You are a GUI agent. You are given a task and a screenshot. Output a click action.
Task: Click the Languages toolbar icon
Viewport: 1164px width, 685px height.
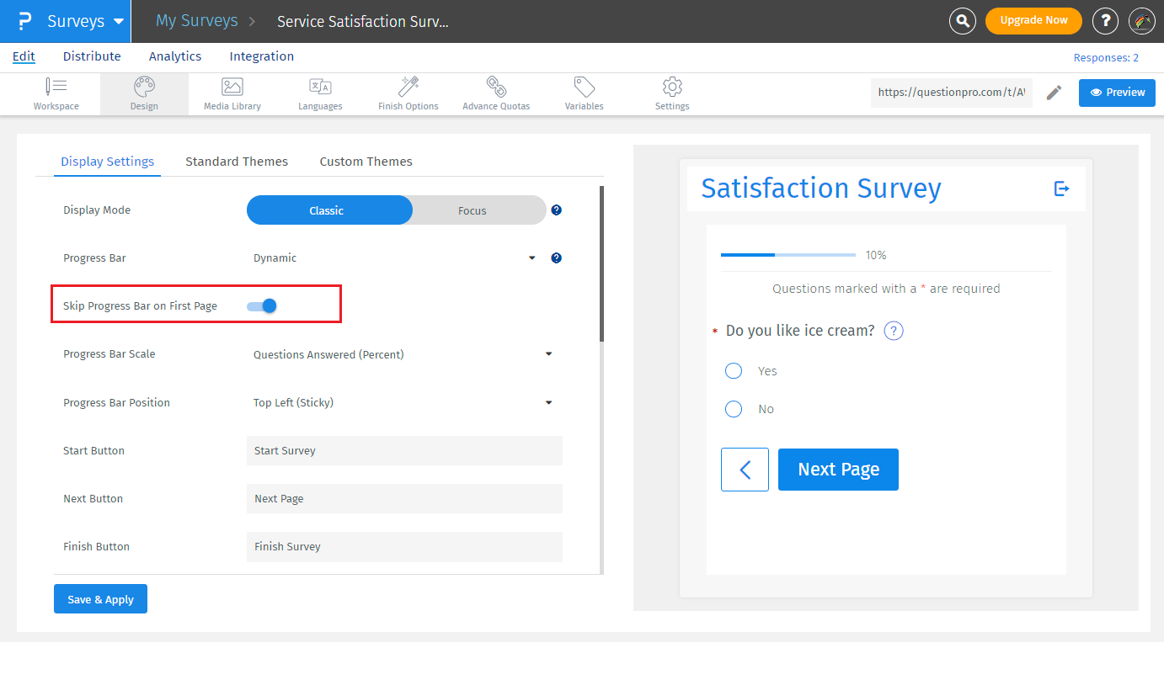320,87
